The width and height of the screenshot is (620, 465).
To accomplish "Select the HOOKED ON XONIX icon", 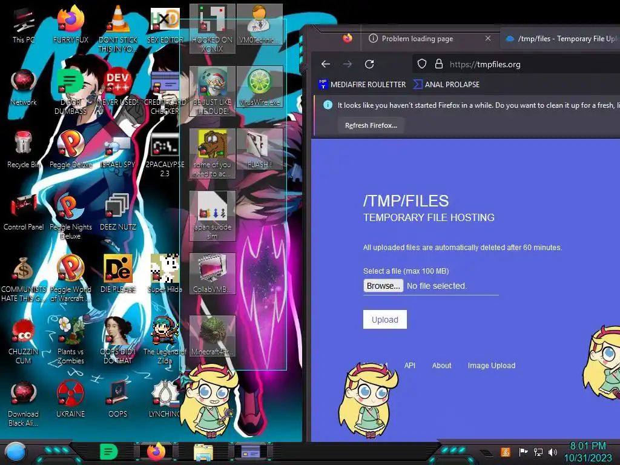I will coord(213,28).
